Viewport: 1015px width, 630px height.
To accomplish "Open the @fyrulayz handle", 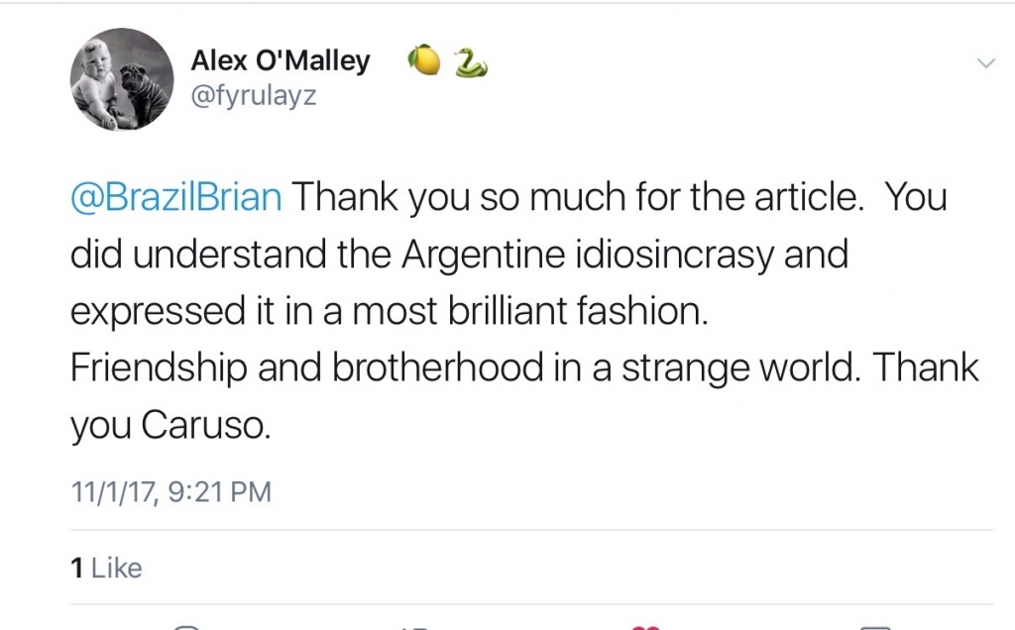I will [254, 96].
